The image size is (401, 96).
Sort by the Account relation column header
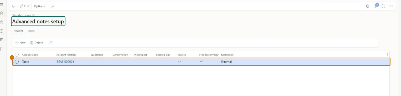coord(66,55)
